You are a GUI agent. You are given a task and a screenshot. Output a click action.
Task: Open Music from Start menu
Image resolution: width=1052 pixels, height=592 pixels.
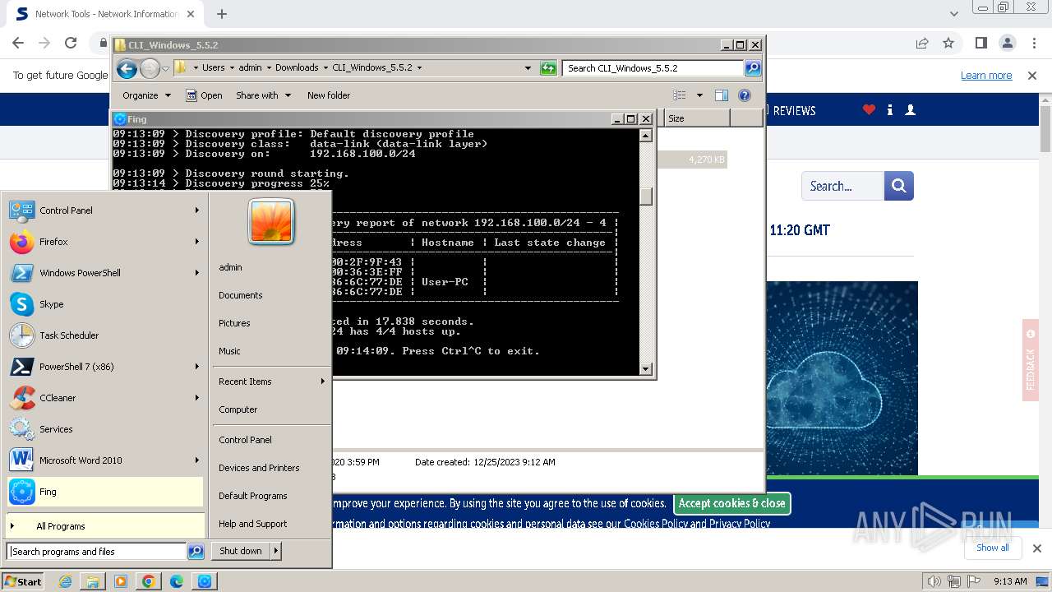(x=229, y=351)
